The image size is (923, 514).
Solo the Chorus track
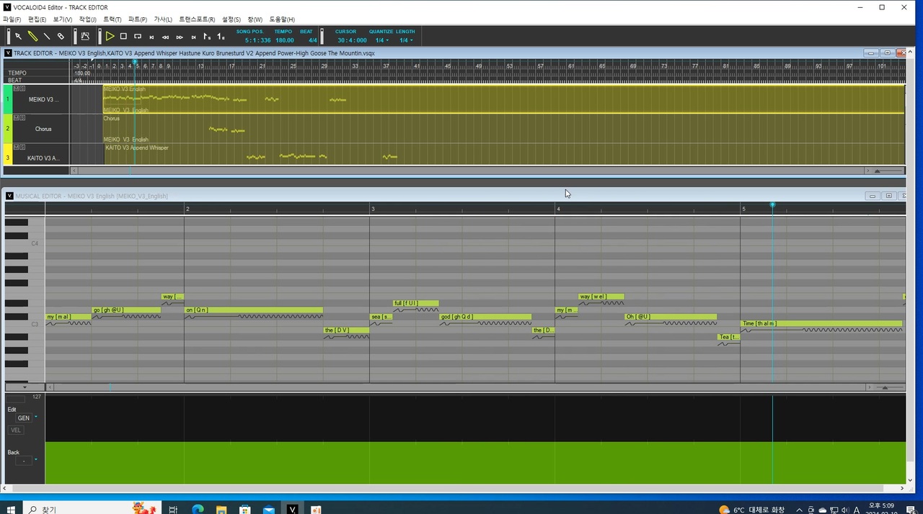[22, 117]
